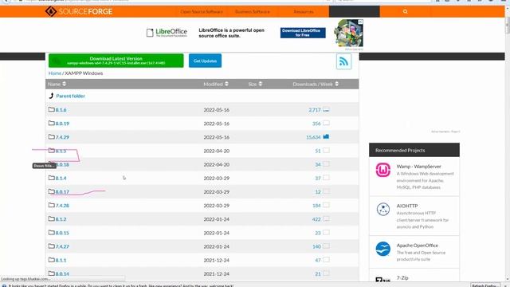Click the Parent folder arrow icon

click(x=51, y=96)
